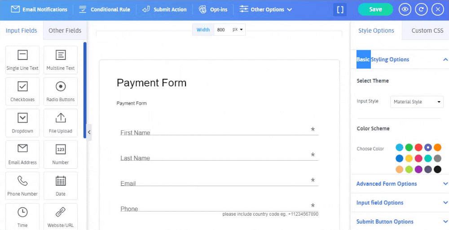This screenshot has height=230, width=449.
Task: Open the Other Options menu
Action: [266, 9]
